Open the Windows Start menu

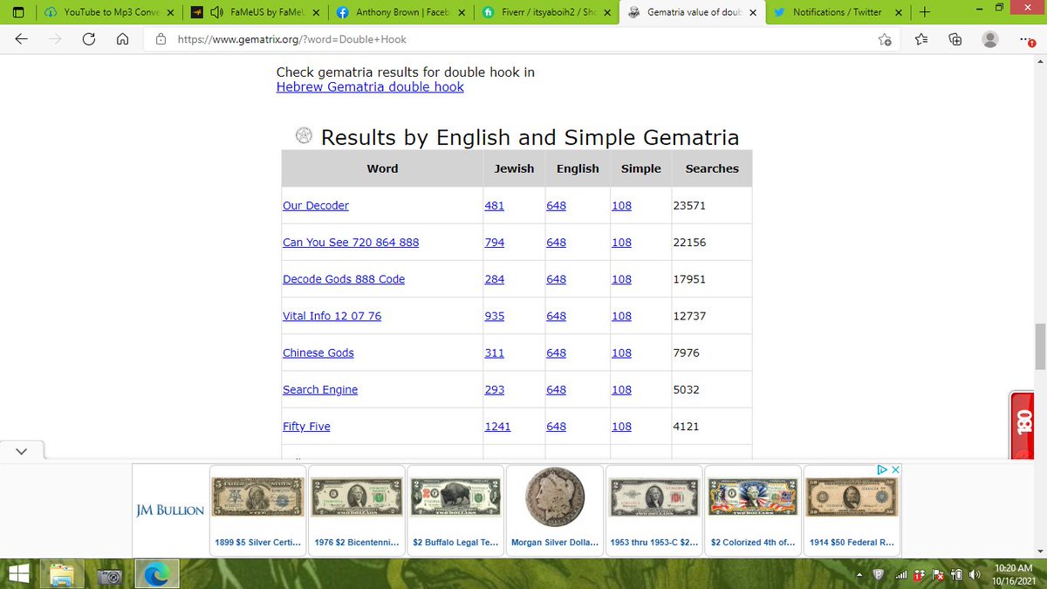[17, 575]
